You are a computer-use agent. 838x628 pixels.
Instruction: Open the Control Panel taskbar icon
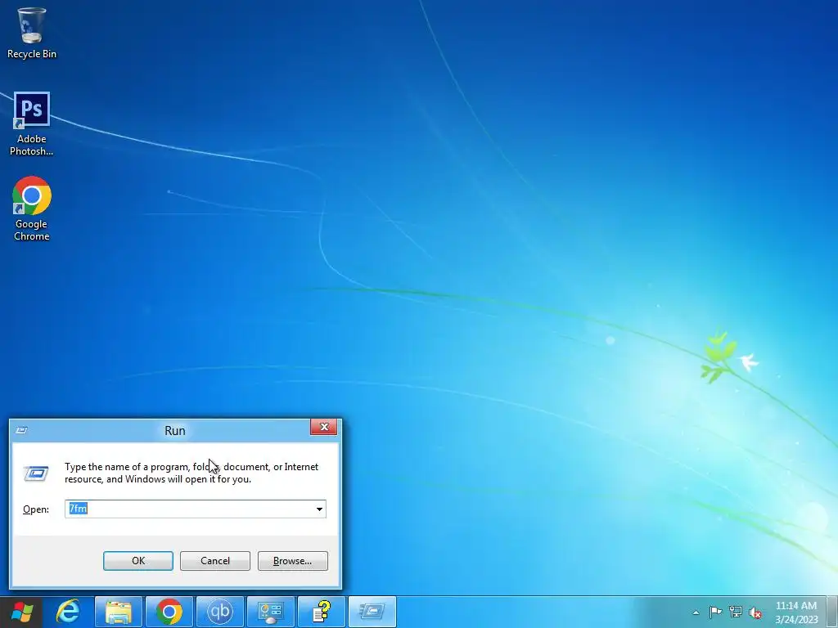(270, 612)
